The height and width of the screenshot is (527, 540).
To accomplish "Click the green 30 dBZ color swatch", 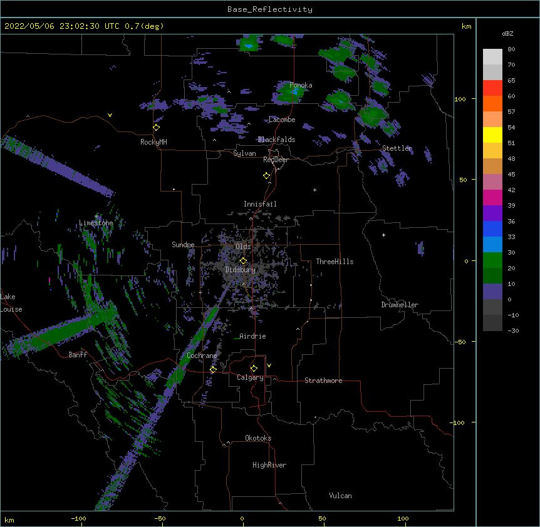I will click(492, 260).
